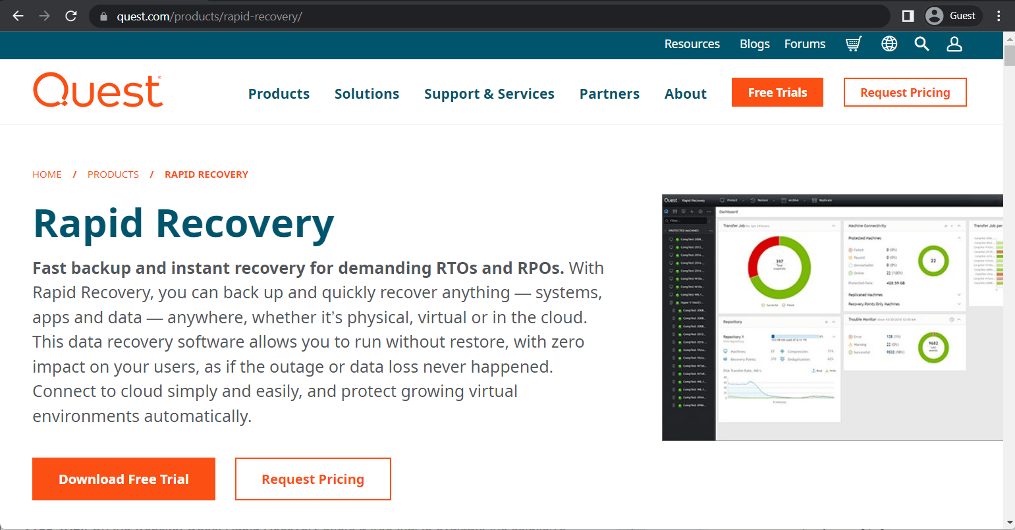Open the user account icon in the header

click(x=954, y=43)
